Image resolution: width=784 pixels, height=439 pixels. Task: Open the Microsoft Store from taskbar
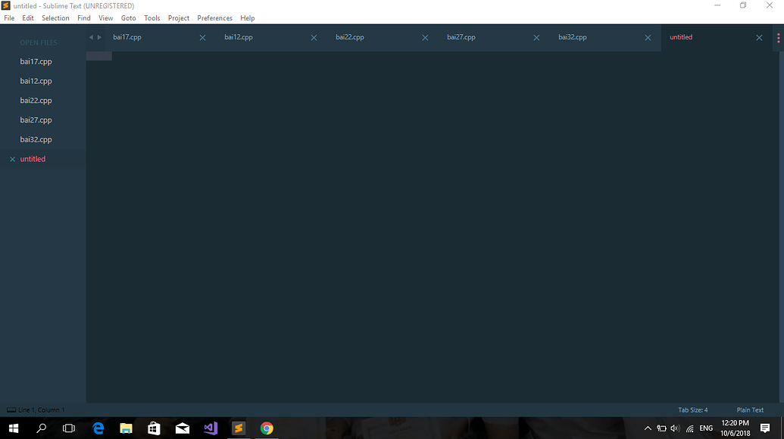(154, 428)
